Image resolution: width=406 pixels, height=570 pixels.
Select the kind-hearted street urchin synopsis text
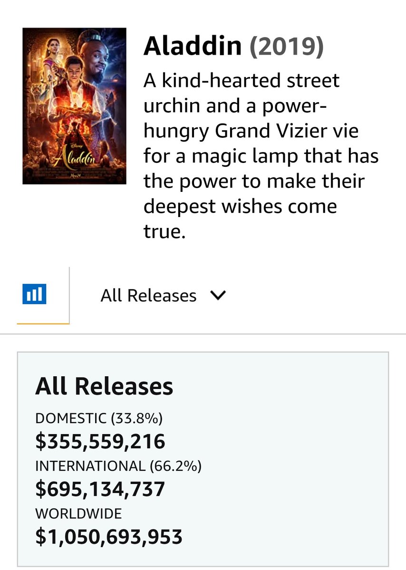tap(261, 157)
